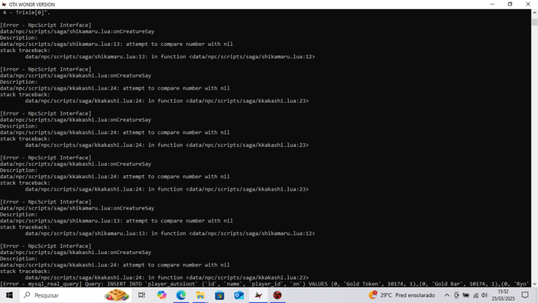538x303 pixels.
Task: Click the OTX console icon in title bar
Action: (4, 4)
